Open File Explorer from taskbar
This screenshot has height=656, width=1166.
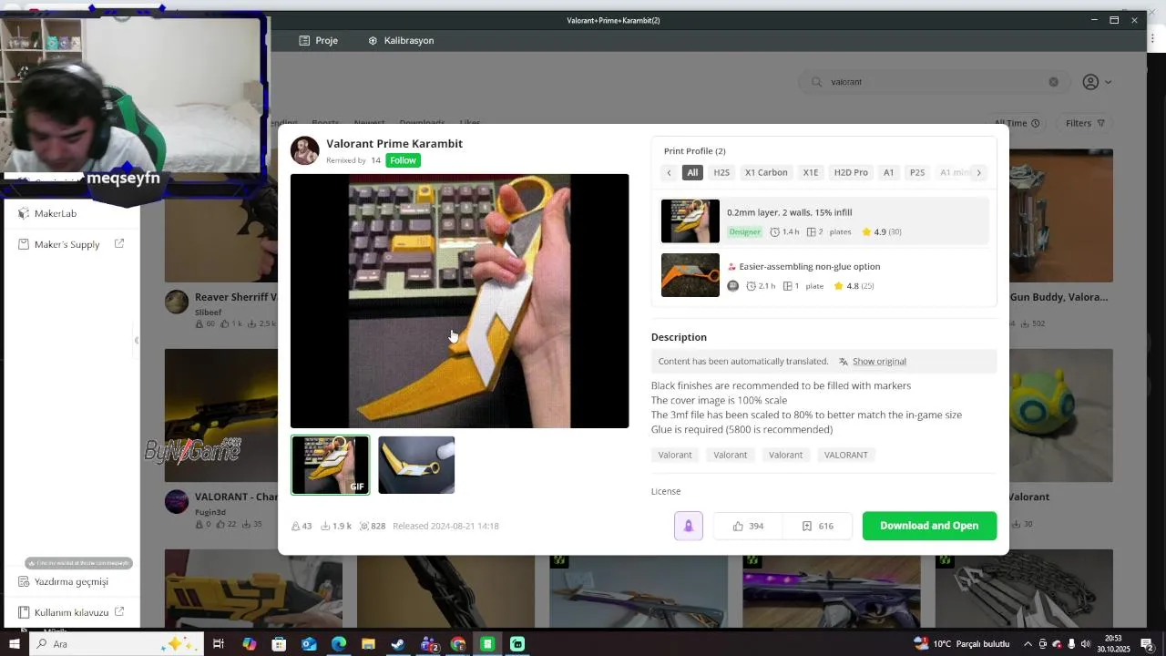pyautogui.click(x=368, y=644)
